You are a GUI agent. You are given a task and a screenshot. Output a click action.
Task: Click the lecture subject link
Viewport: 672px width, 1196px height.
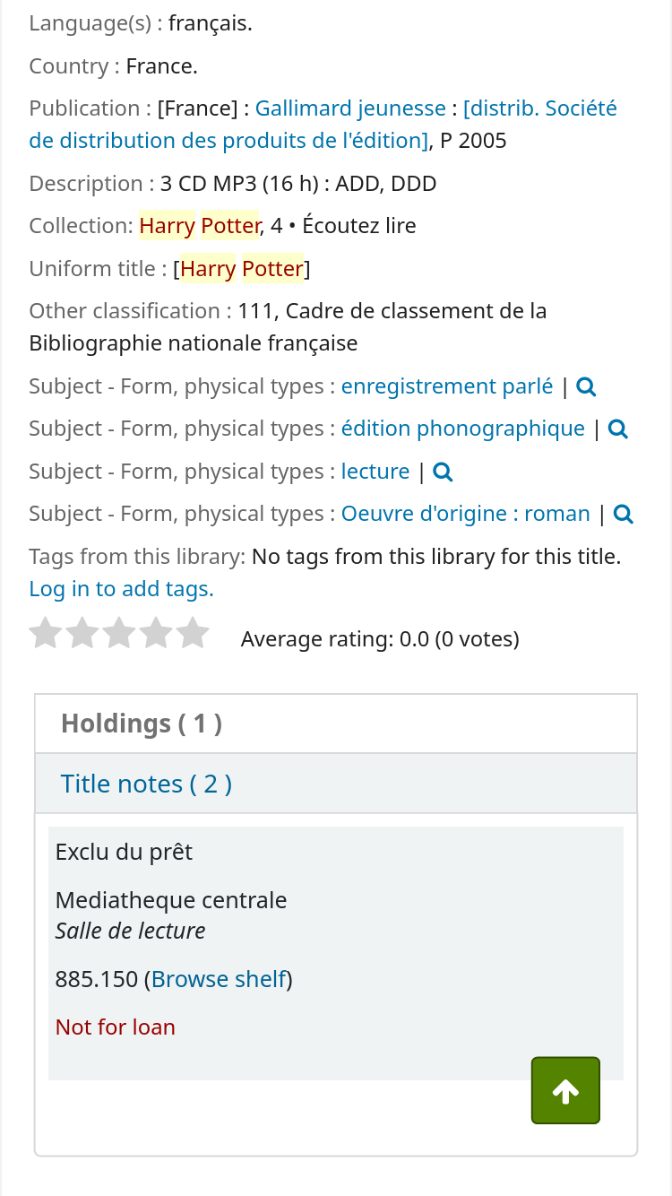click(375, 472)
